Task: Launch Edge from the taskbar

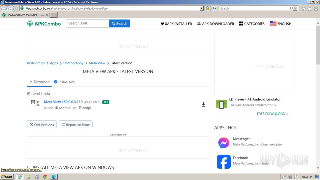Action: pos(54,177)
